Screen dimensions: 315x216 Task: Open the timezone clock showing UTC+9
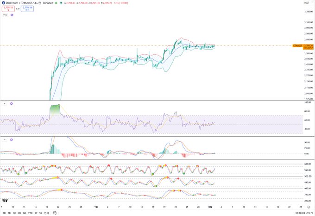[x=304, y=213]
